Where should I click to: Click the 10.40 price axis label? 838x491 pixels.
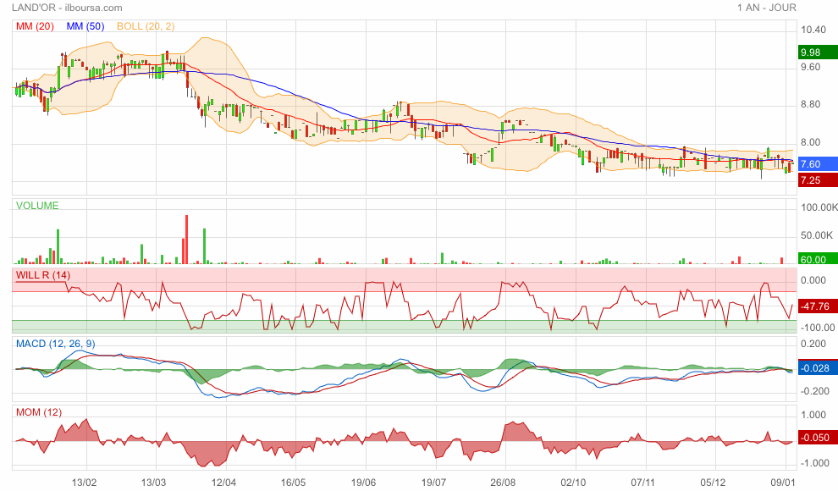tap(813, 30)
